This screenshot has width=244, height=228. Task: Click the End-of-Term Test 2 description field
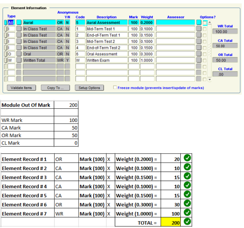click(107, 48)
